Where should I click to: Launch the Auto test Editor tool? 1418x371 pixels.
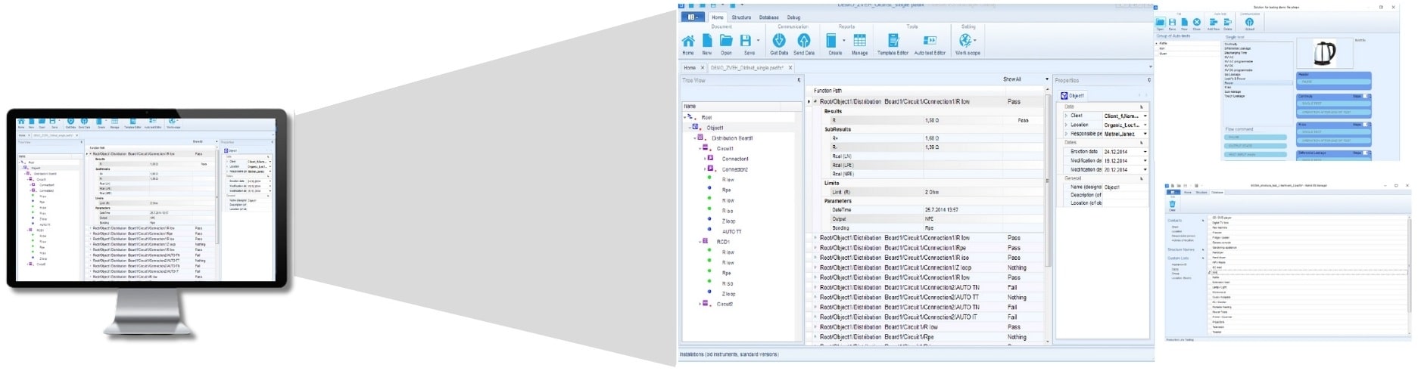(930, 41)
